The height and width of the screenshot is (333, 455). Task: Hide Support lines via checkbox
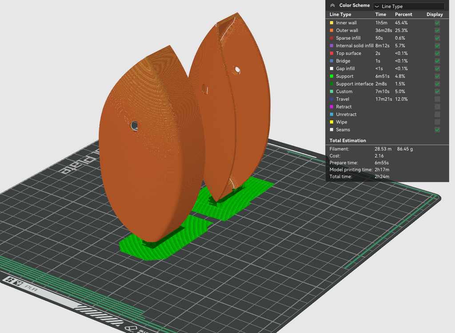coord(437,76)
